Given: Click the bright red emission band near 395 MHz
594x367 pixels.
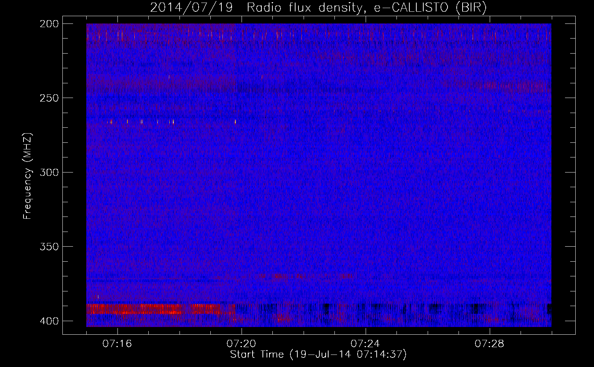Looking at the screenshot, I should (154, 309).
